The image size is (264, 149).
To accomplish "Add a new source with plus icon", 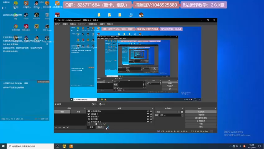I will click(x=89, y=124).
